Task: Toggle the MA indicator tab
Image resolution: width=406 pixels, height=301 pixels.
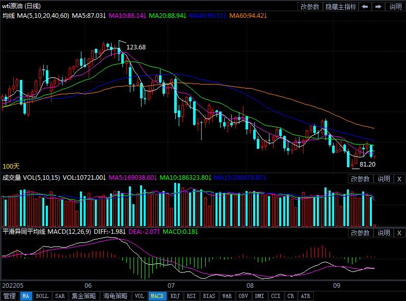Action: 26,296
